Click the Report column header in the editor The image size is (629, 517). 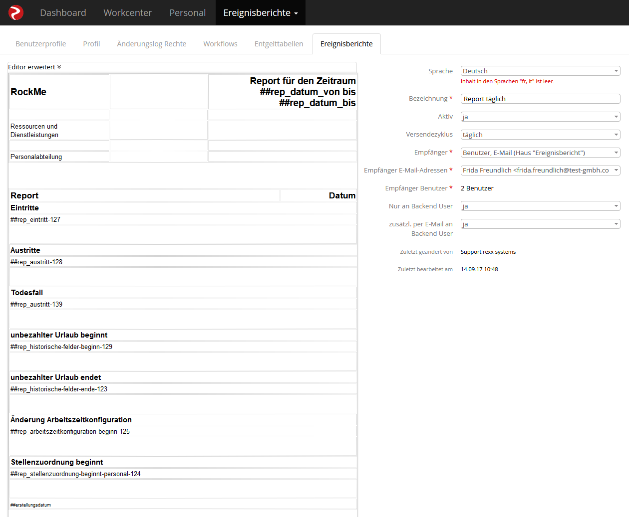click(24, 195)
